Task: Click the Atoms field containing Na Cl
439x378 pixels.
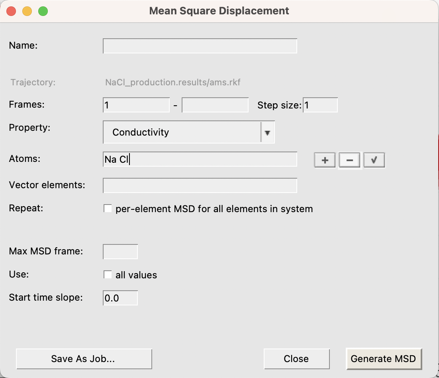Action: click(200, 159)
